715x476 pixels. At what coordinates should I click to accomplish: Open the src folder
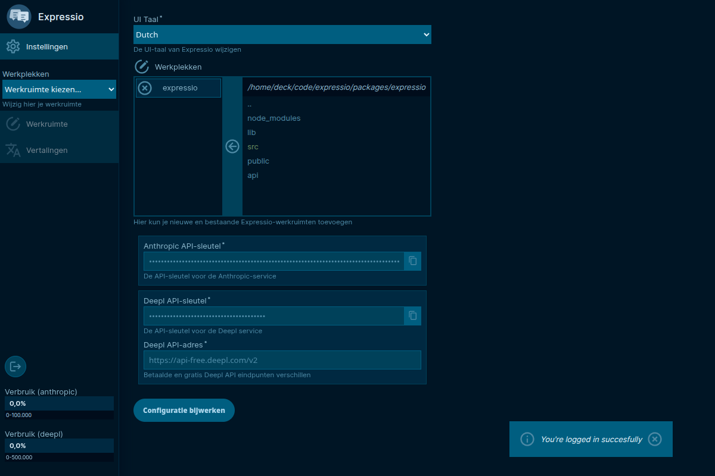click(253, 147)
